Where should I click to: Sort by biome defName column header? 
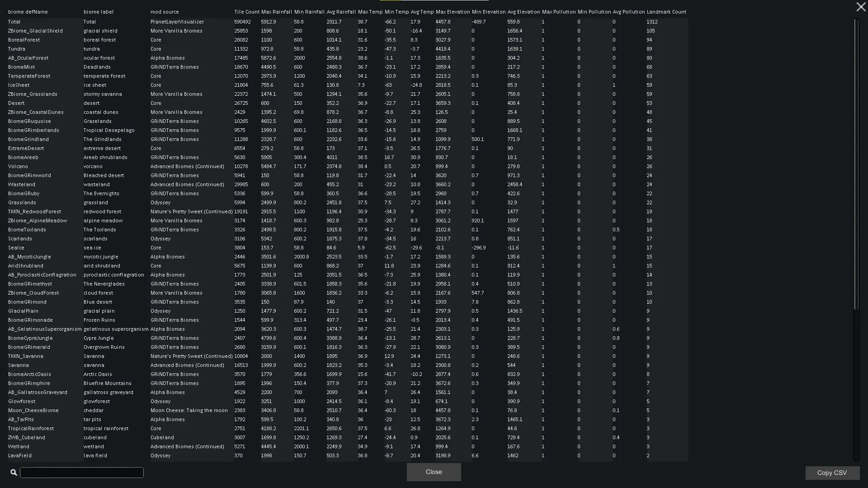coord(28,12)
